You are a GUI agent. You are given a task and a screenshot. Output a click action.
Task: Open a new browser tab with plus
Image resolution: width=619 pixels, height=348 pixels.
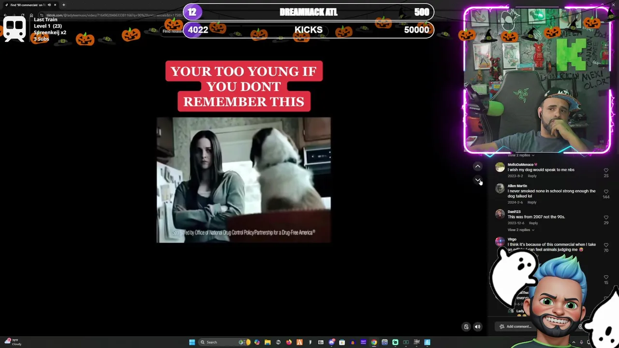click(x=64, y=5)
